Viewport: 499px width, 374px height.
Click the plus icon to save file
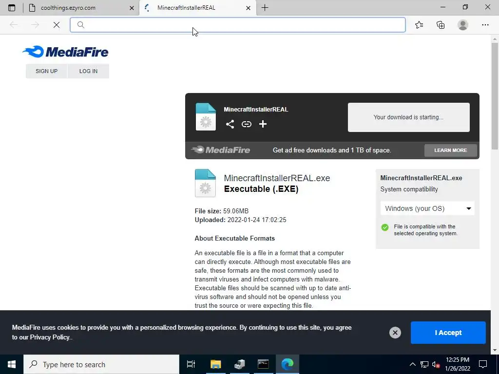coord(263,124)
